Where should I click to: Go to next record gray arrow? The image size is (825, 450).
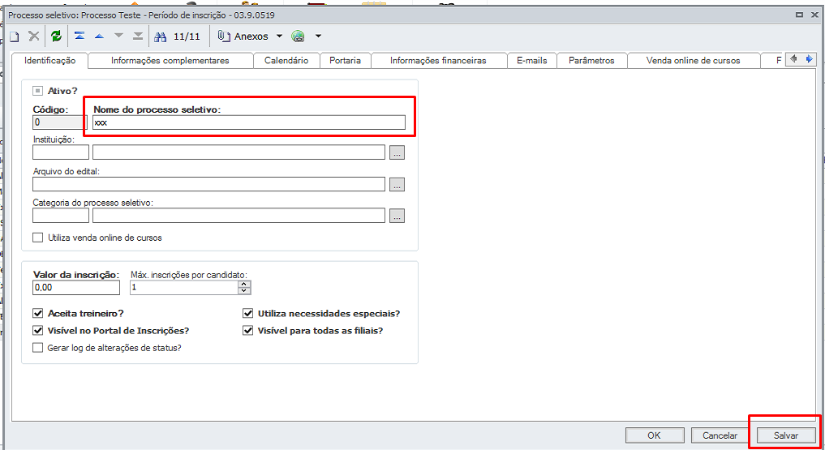118,36
